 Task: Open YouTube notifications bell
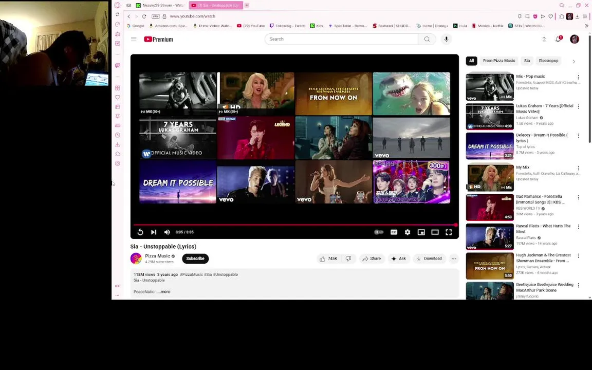pos(559,39)
